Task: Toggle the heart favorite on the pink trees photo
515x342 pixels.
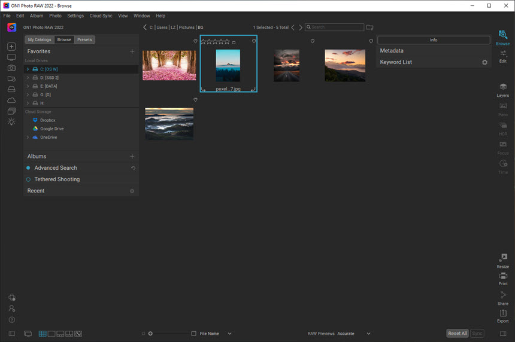Action: click(x=195, y=41)
